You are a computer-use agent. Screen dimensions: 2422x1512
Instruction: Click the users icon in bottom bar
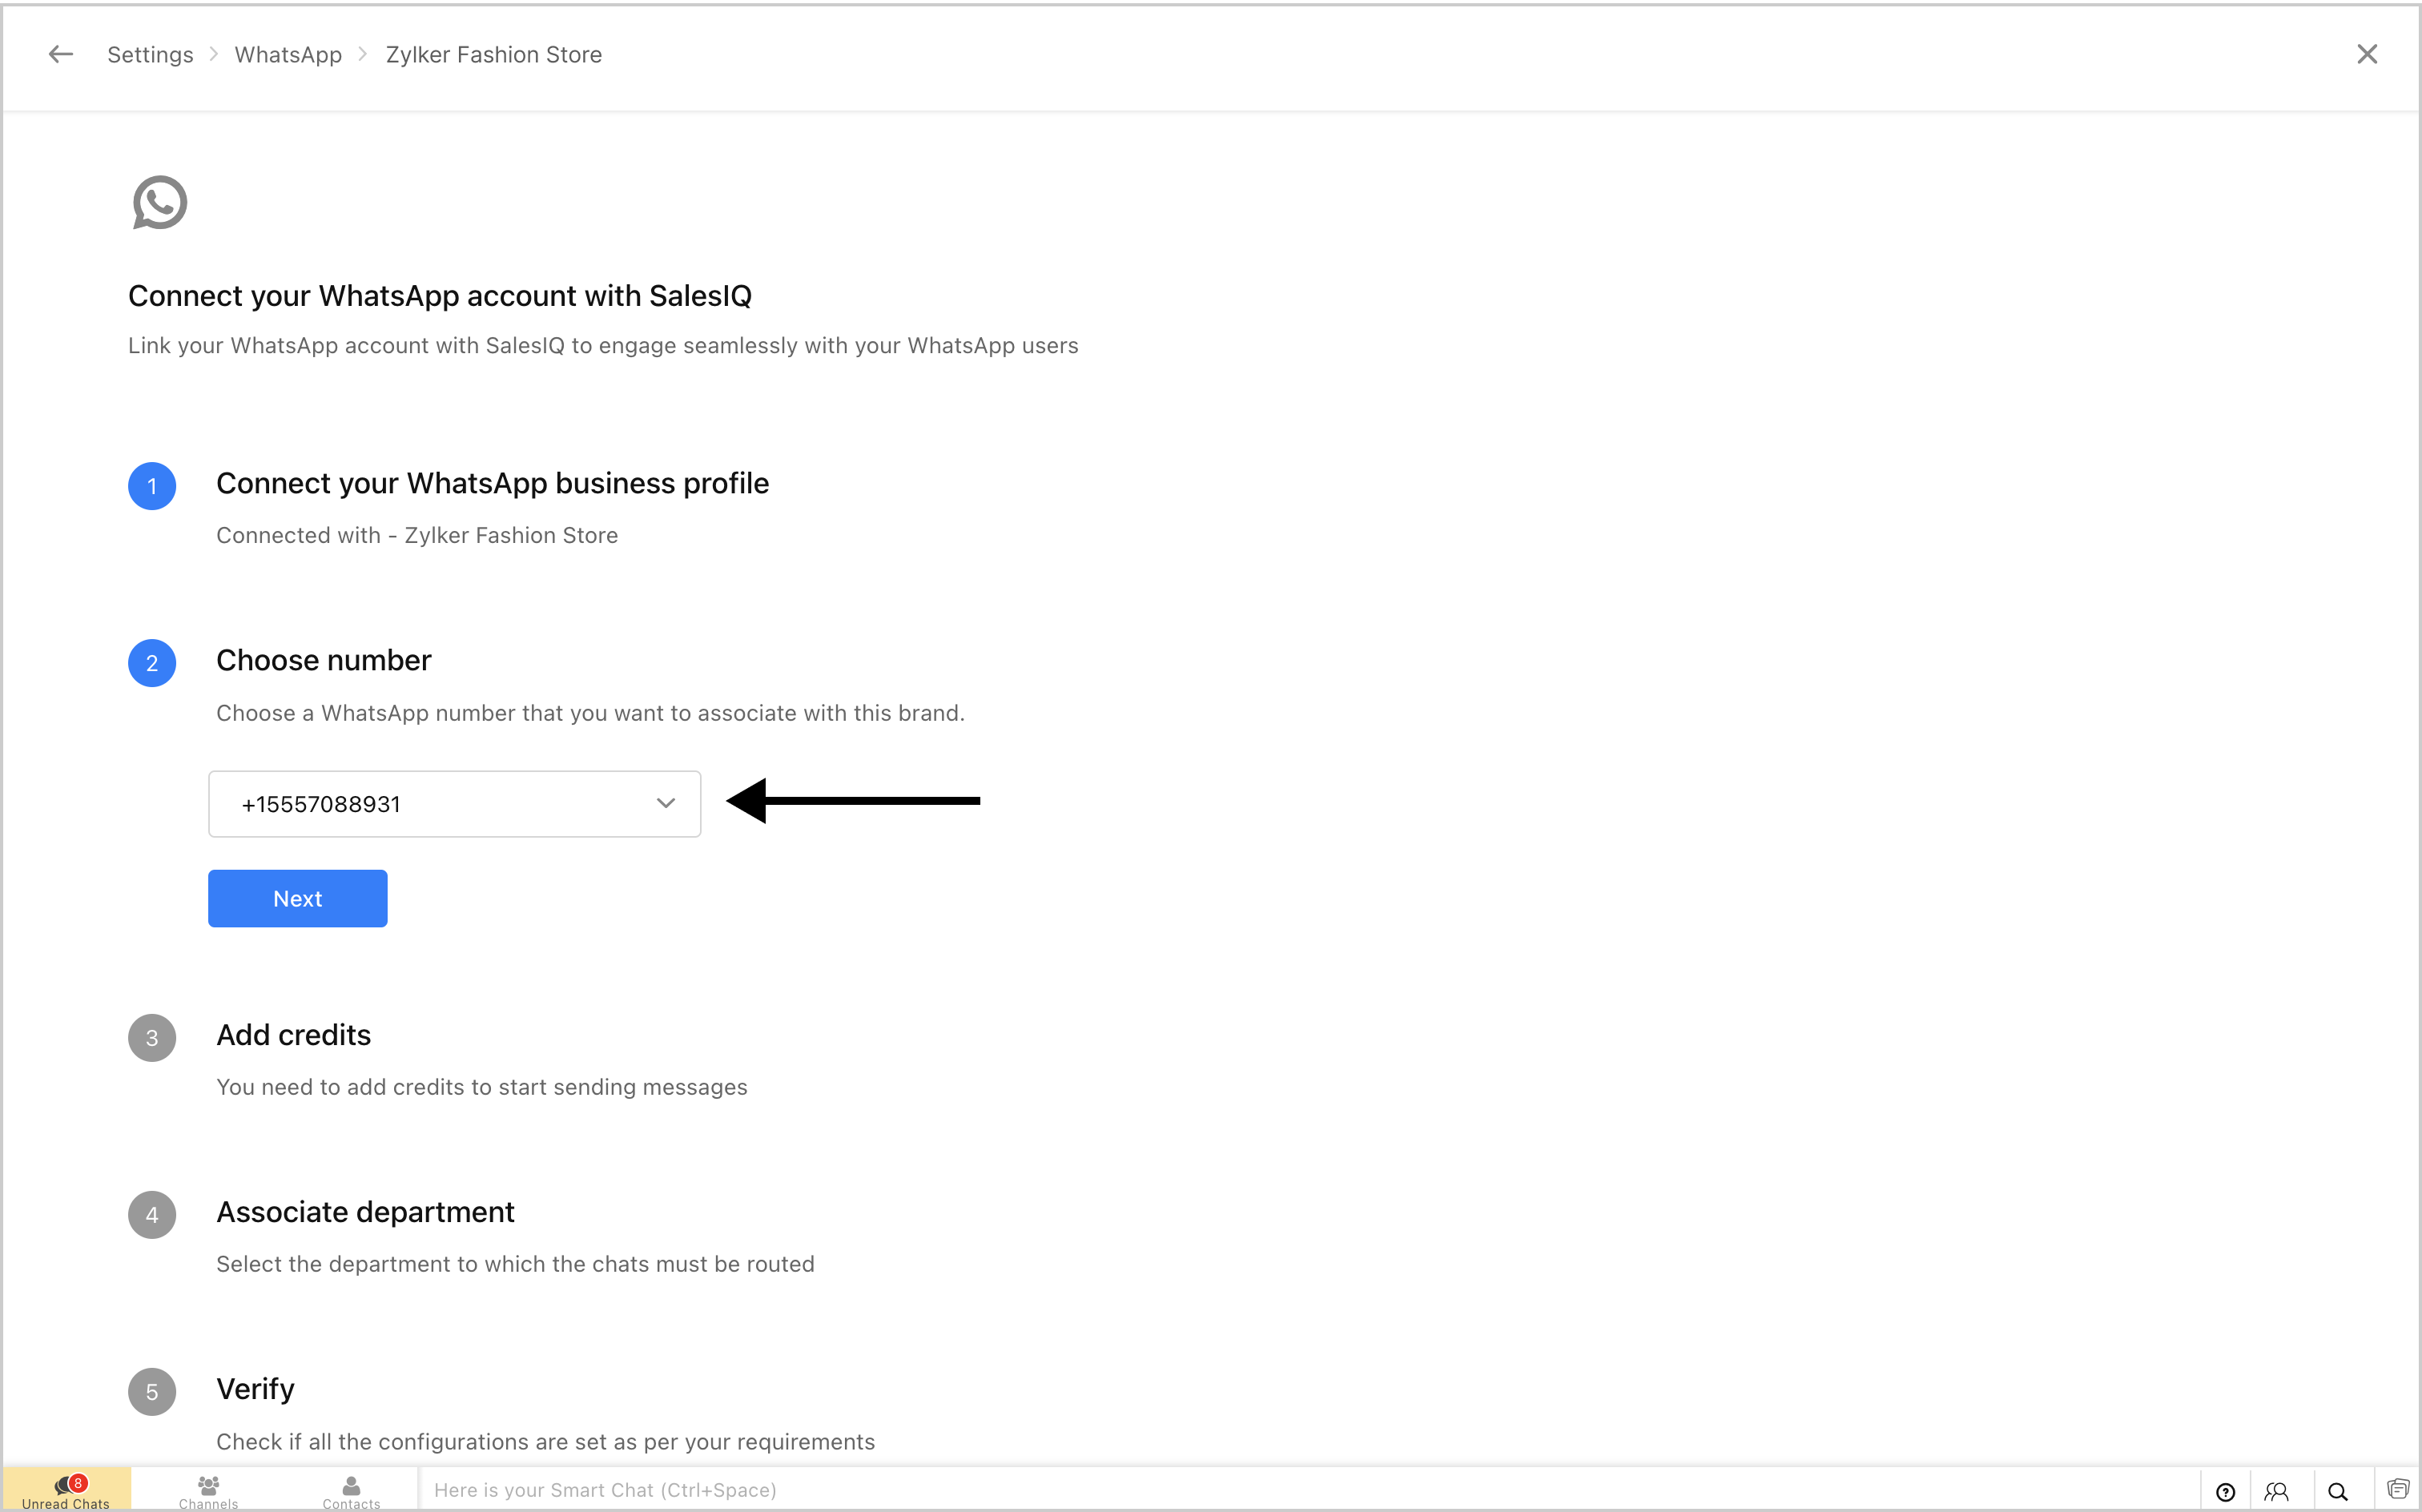click(2277, 1491)
